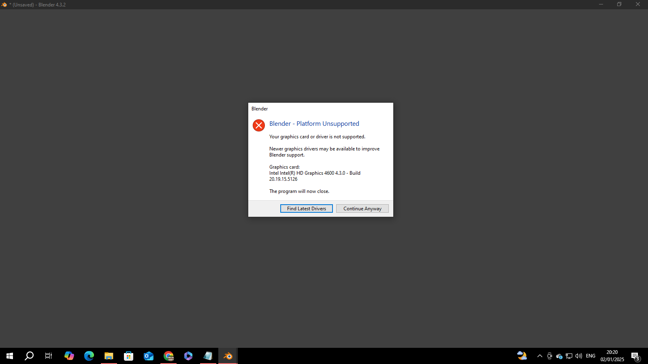This screenshot has height=364, width=648.
Task: Open the Windows Start menu
Action: pyautogui.click(x=10, y=356)
